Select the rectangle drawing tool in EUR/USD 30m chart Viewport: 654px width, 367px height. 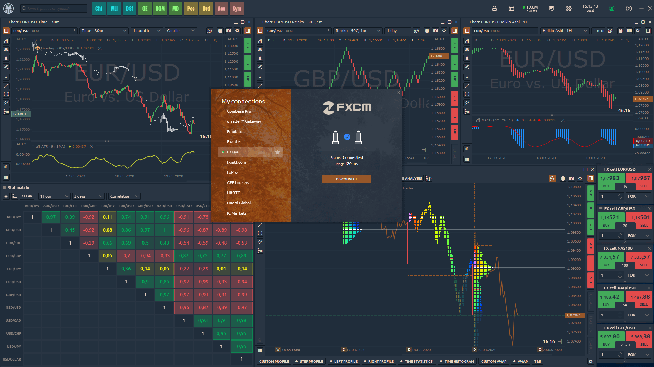point(6,94)
